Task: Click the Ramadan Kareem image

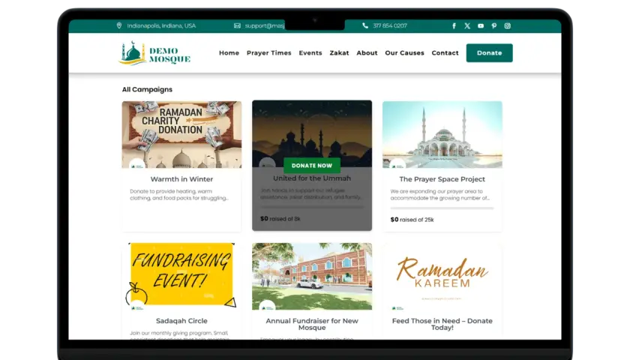Action: 442,276
